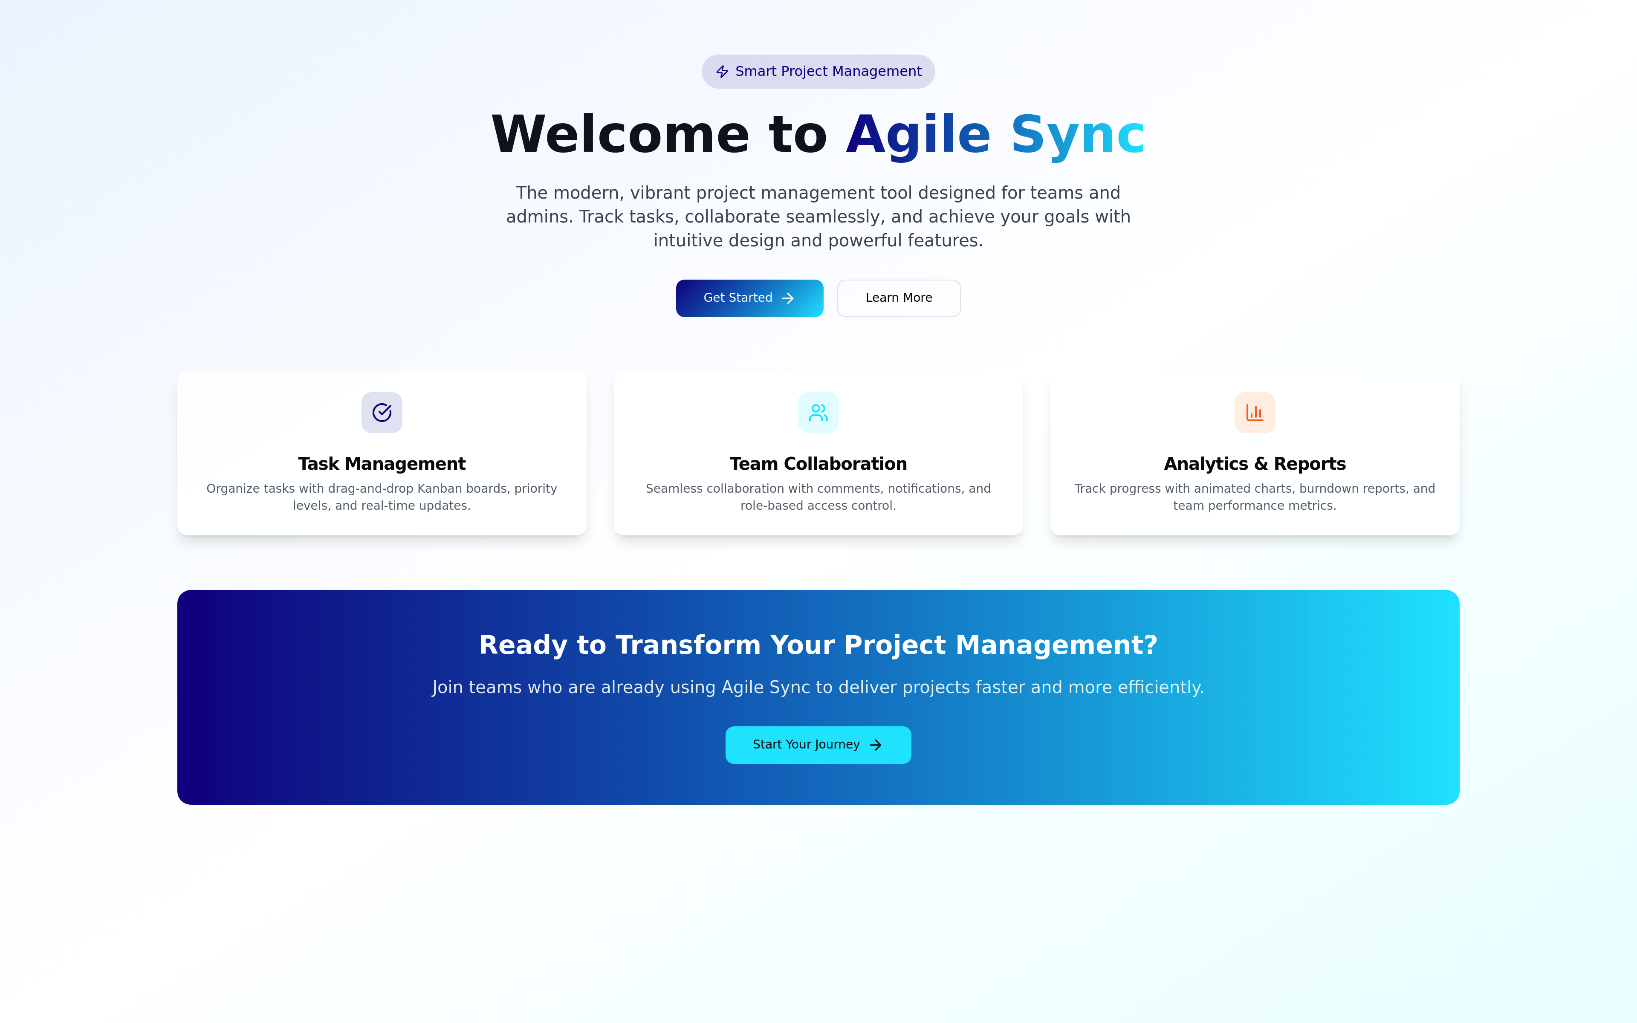The width and height of the screenshot is (1637, 1023).
Task: Click the Join teams subtitle text
Action: 818,688
